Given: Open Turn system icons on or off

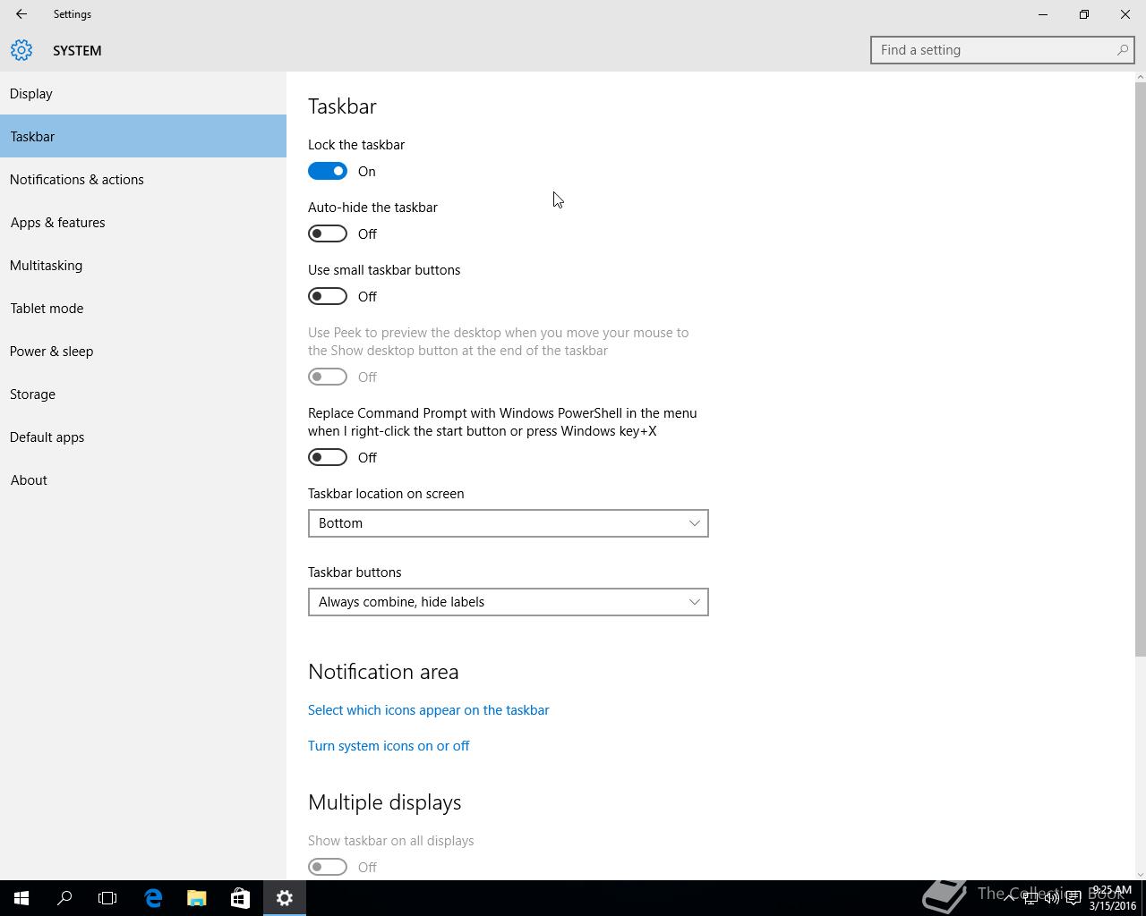Looking at the screenshot, I should pyautogui.click(x=389, y=745).
